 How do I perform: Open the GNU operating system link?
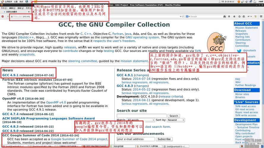(x=142, y=37)
